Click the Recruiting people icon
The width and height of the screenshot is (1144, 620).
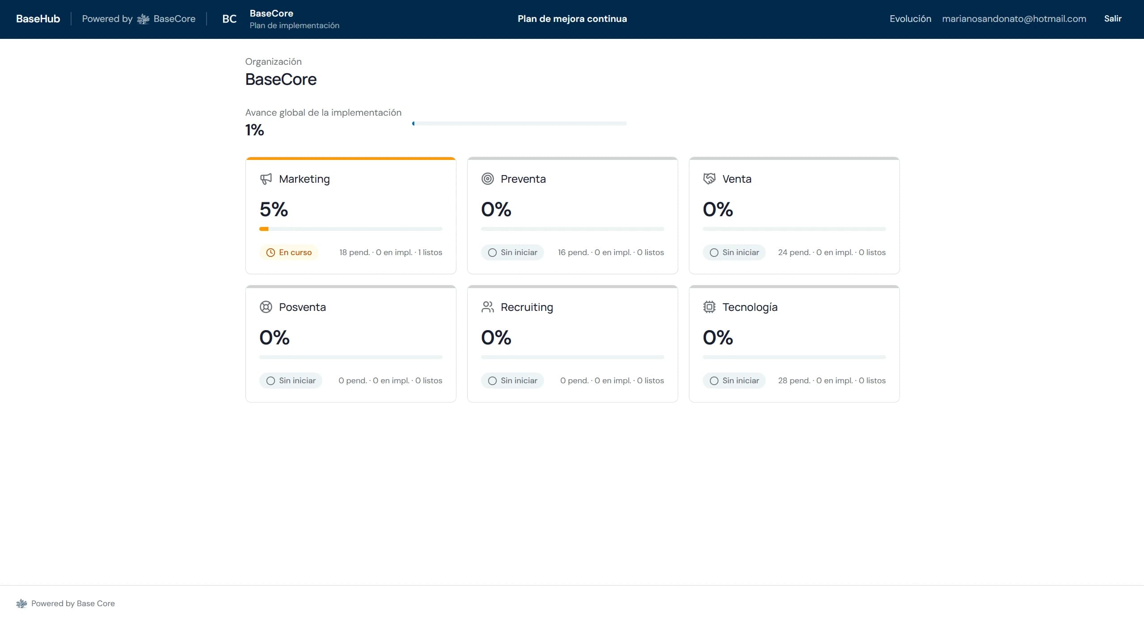[x=488, y=307]
